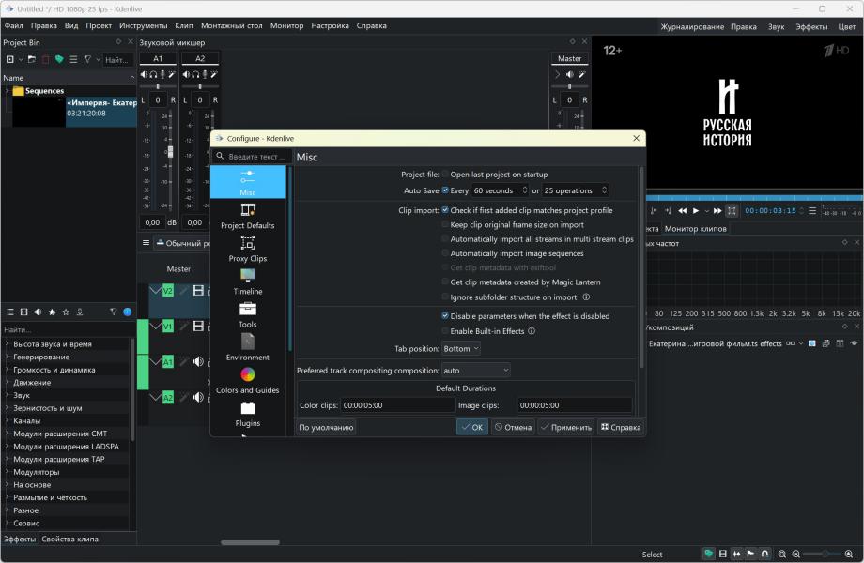Expand the Sequences folder in Project Bin
This screenshot has width=864, height=563.
point(7,91)
